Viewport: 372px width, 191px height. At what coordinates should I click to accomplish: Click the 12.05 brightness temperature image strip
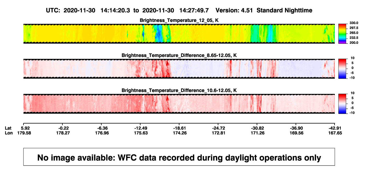pyautogui.click(x=179, y=34)
